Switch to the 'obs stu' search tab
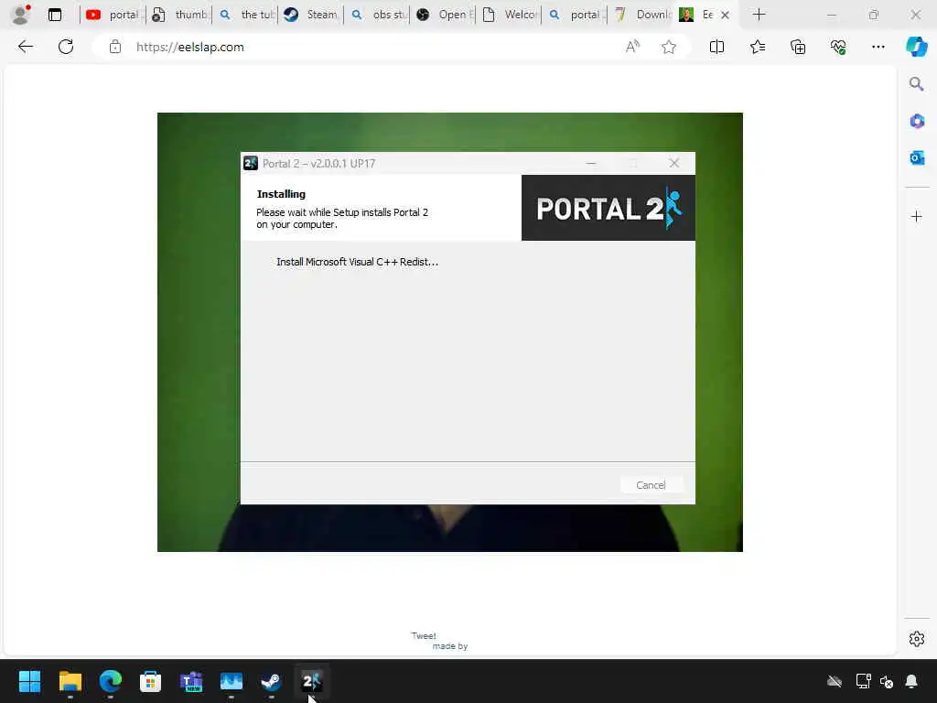Screen dimensions: 937x703 pyautogui.click(x=376, y=15)
